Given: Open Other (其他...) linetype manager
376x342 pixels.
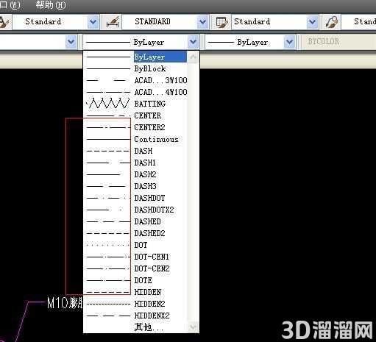Looking at the screenshot, I should pos(135,327).
